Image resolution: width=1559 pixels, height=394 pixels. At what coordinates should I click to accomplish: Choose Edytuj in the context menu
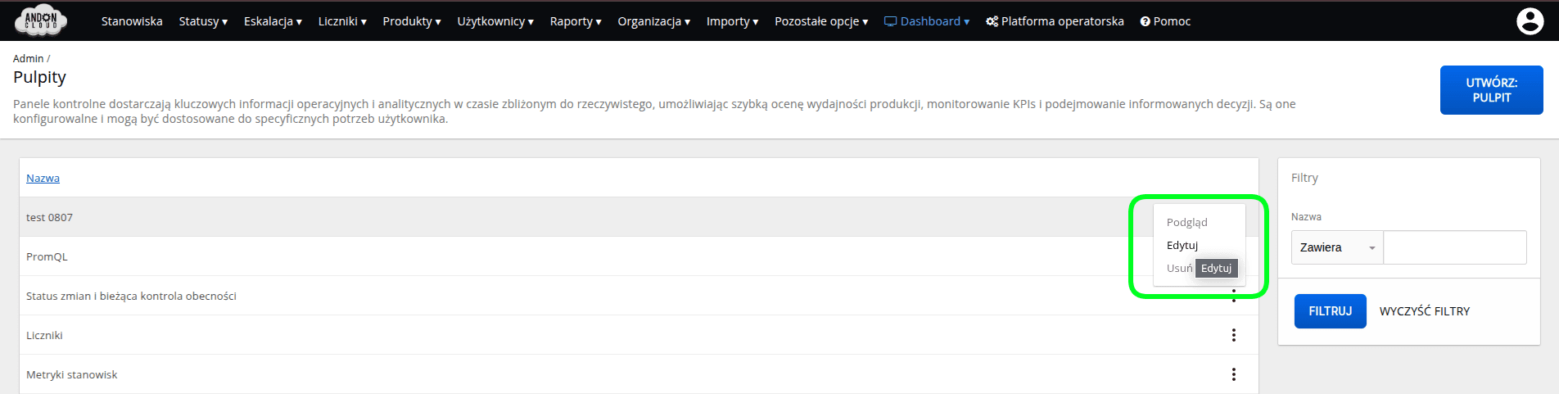[x=1182, y=245]
